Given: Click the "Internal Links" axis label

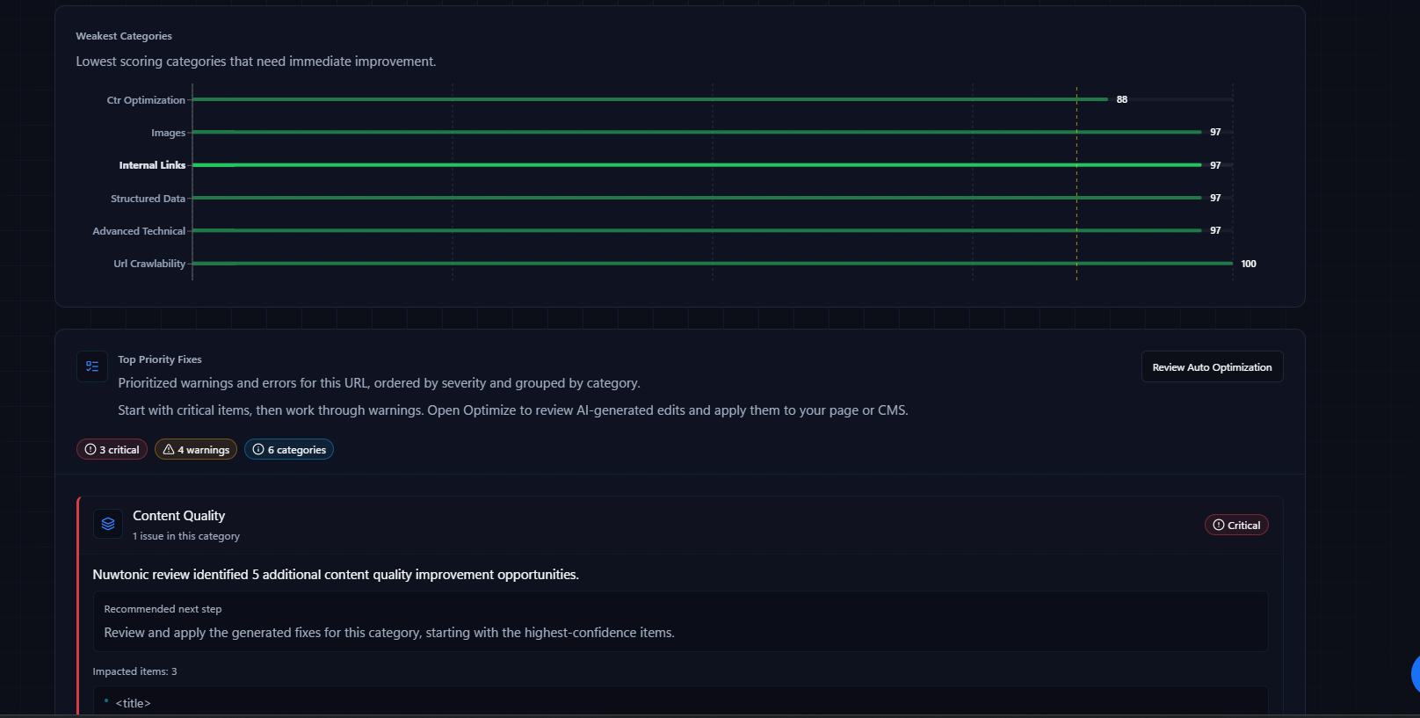Looking at the screenshot, I should point(152,165).
